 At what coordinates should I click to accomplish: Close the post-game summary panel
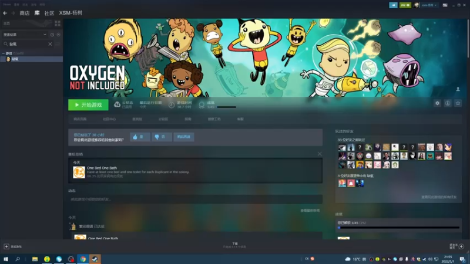320,154
